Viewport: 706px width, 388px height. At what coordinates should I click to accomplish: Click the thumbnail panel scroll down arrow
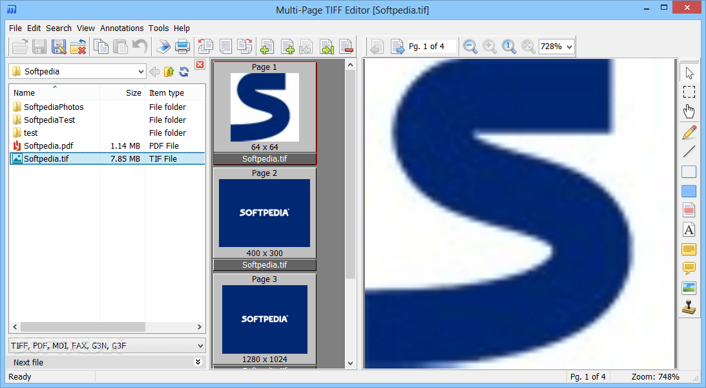coord(351,363)
